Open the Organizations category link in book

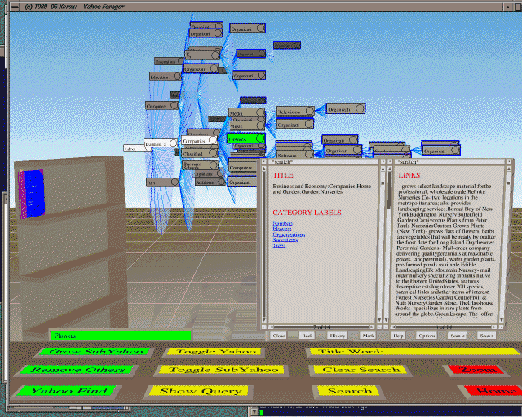[289, 235]
